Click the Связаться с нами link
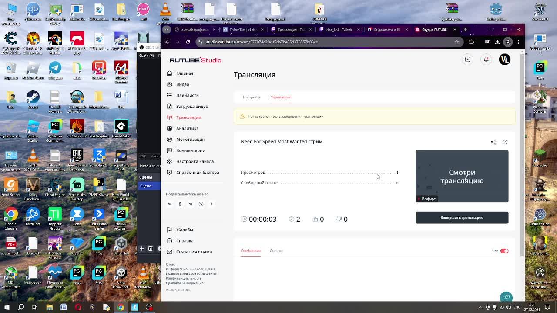 point(194,252)
